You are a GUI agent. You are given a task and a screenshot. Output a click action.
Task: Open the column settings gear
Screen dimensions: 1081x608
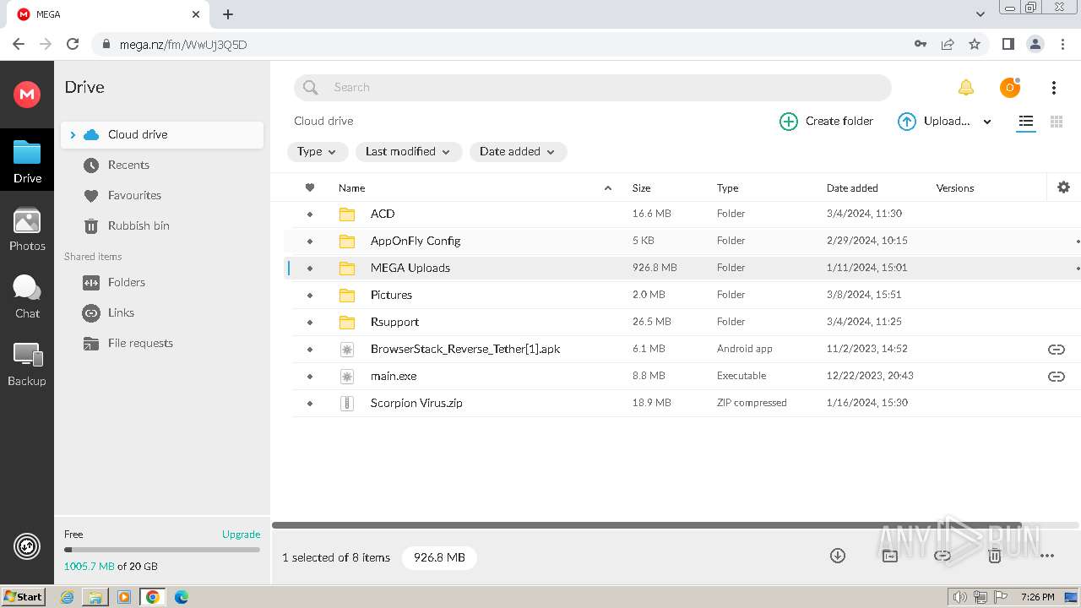click(1063, 187)
